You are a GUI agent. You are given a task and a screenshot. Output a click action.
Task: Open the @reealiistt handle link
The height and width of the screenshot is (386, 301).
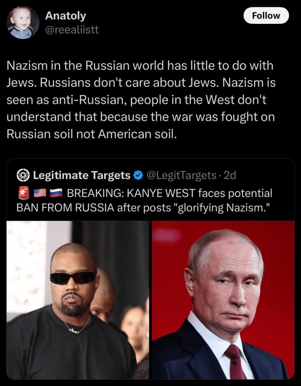[72, 30]
